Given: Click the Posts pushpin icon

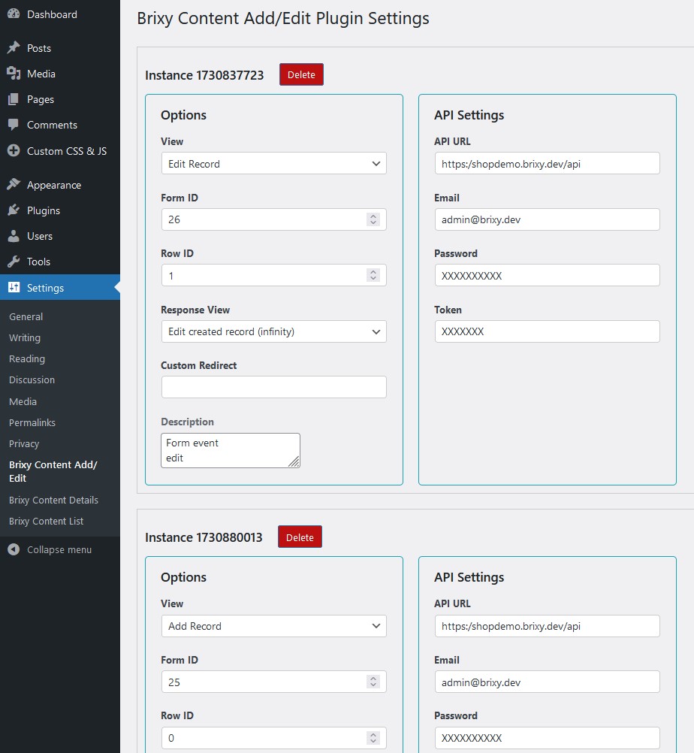Looking at the screenshot, I should coord(14,47).
